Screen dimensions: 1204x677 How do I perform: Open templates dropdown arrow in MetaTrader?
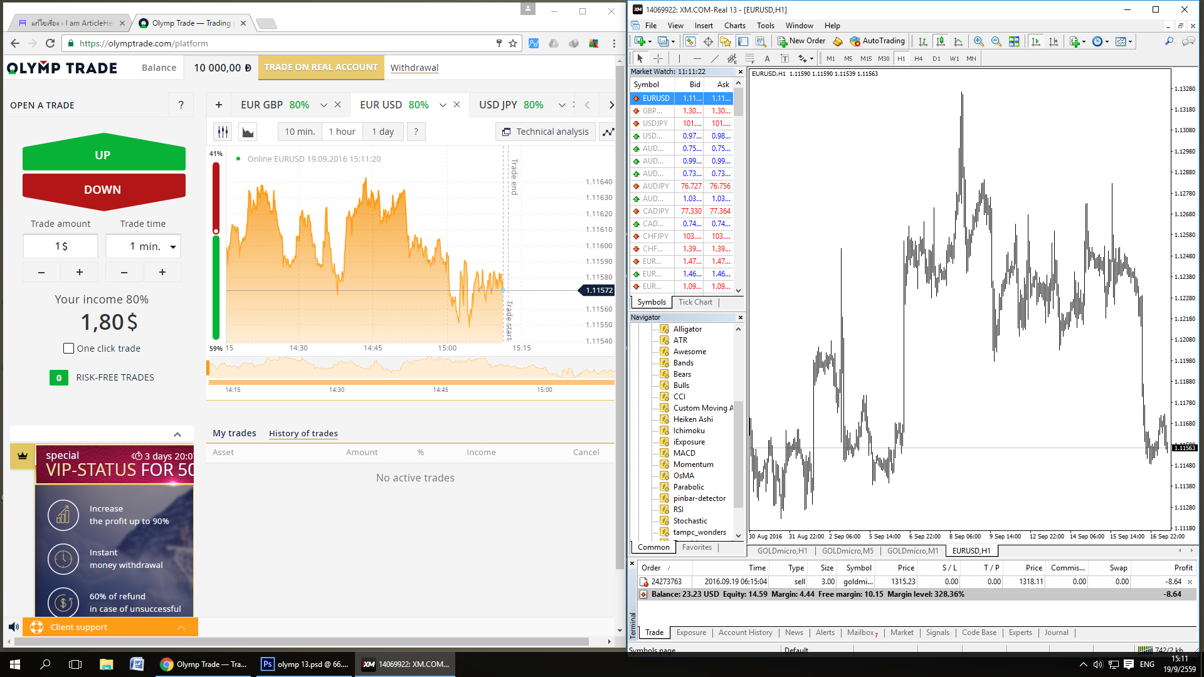tap(1131, 42)
